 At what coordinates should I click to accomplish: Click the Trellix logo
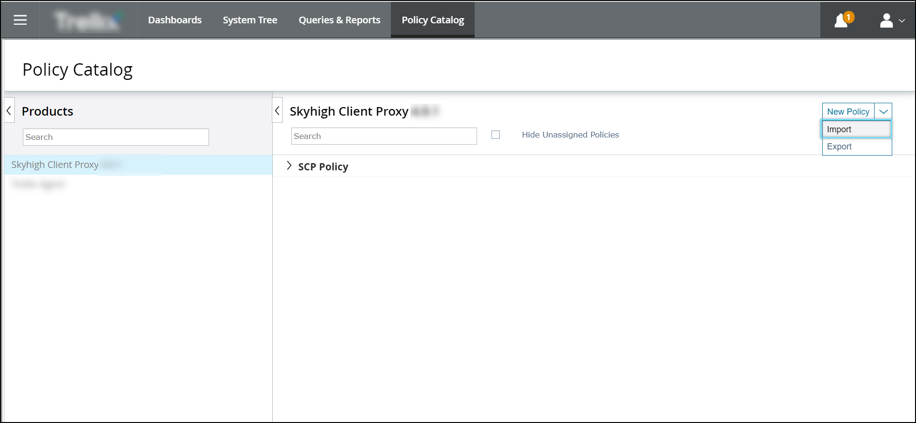coord(88,20)
